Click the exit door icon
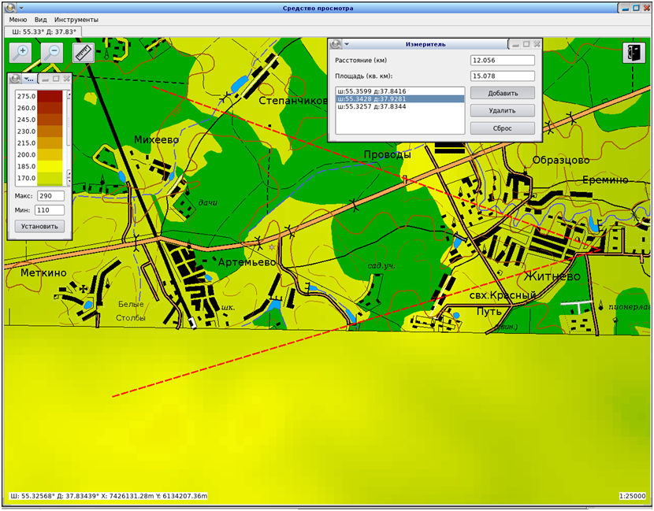Viewport: 654px width, 511px height. pyautogui.click(x=634, y=53)
